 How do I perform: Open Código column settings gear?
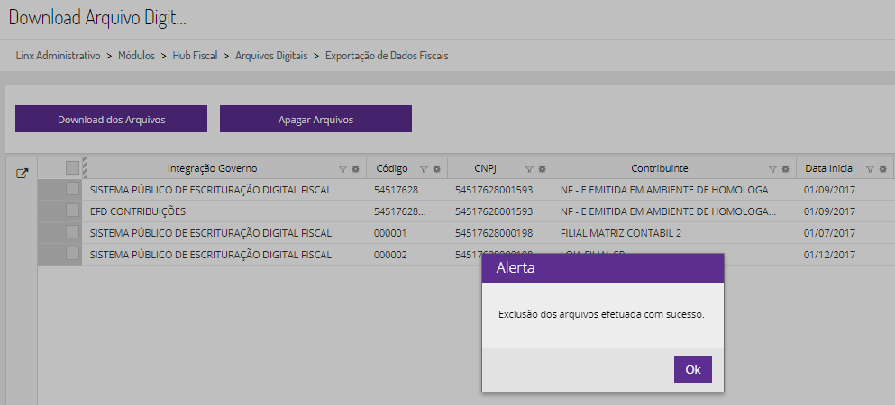[436, 169]
